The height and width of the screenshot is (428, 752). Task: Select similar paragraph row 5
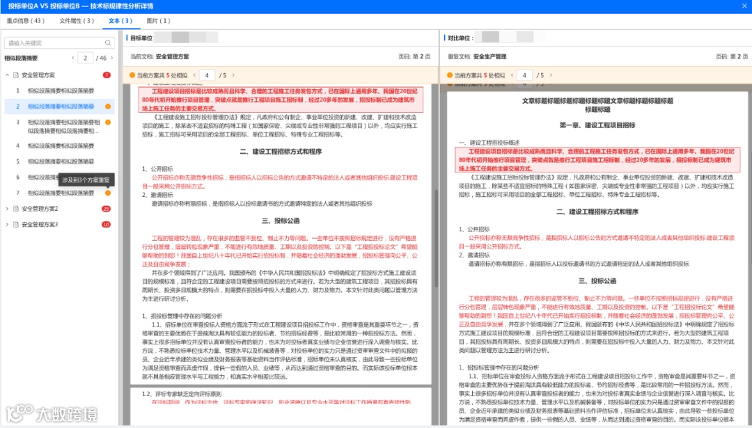click(59, 161)
